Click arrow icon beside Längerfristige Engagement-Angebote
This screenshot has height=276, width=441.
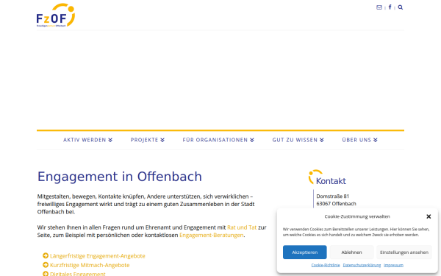point(46,255)
